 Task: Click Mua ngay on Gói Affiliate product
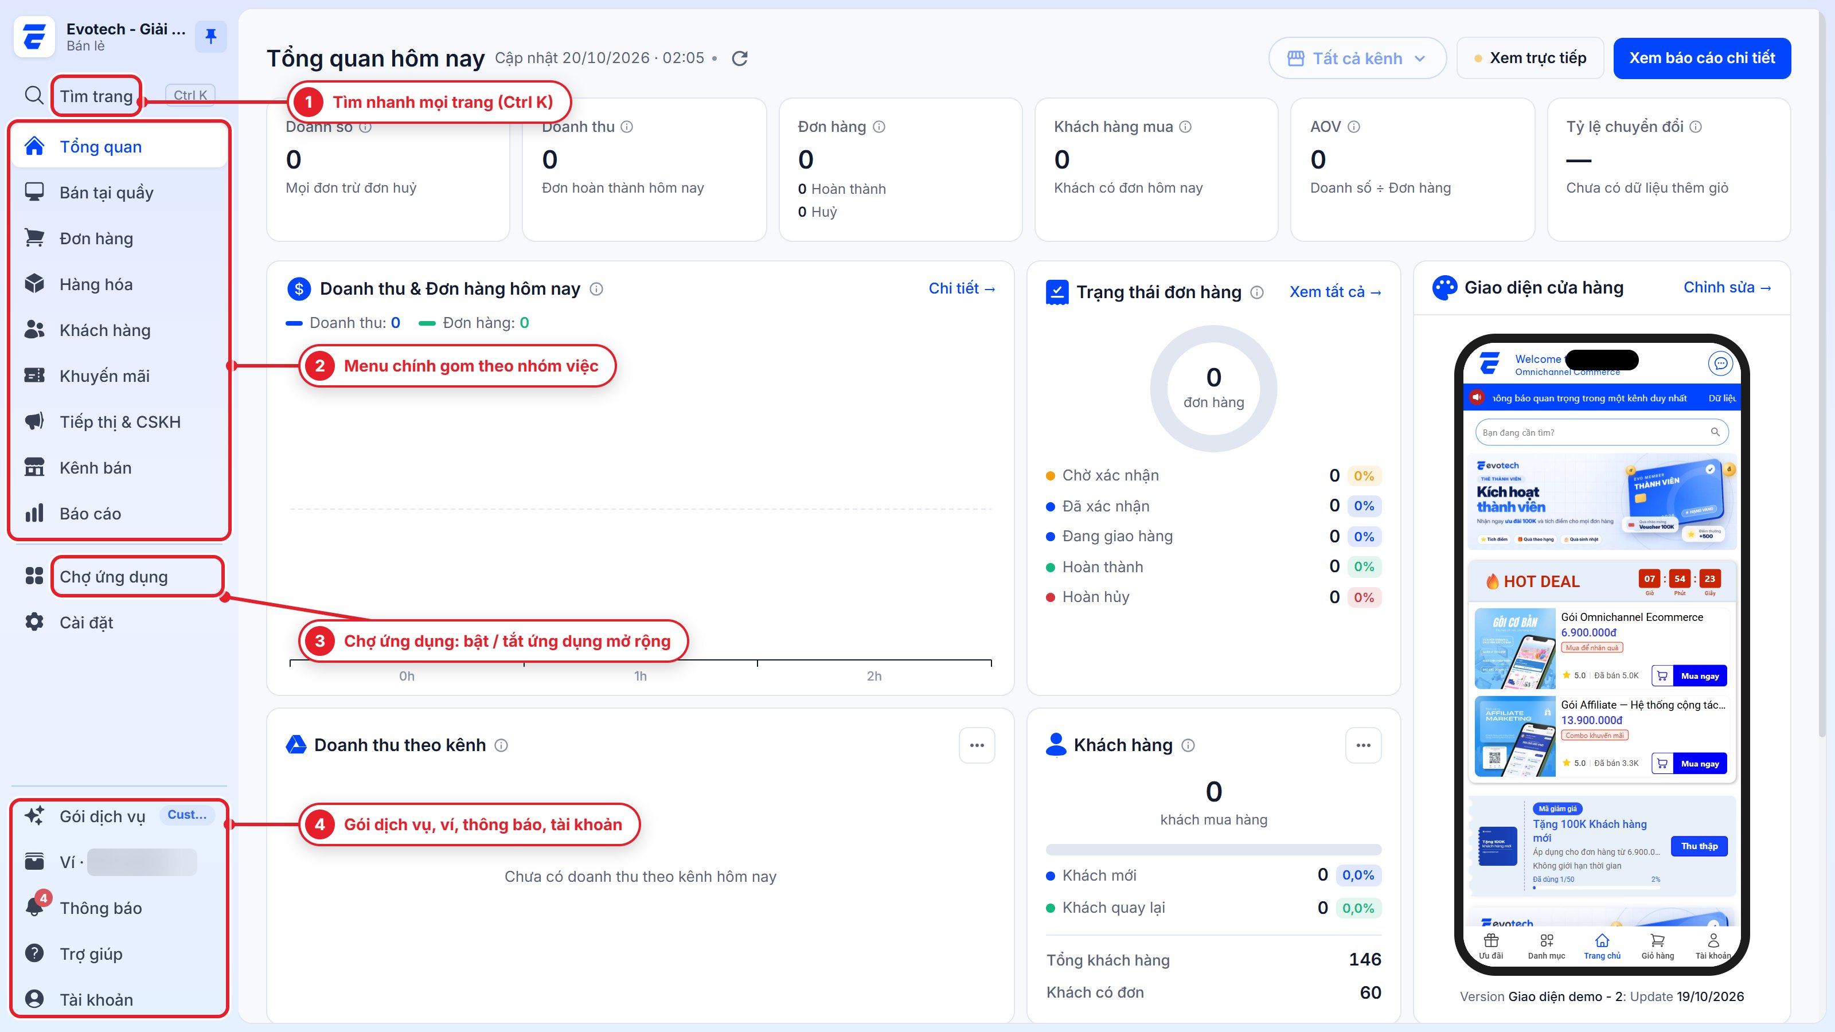(1700, 764)
